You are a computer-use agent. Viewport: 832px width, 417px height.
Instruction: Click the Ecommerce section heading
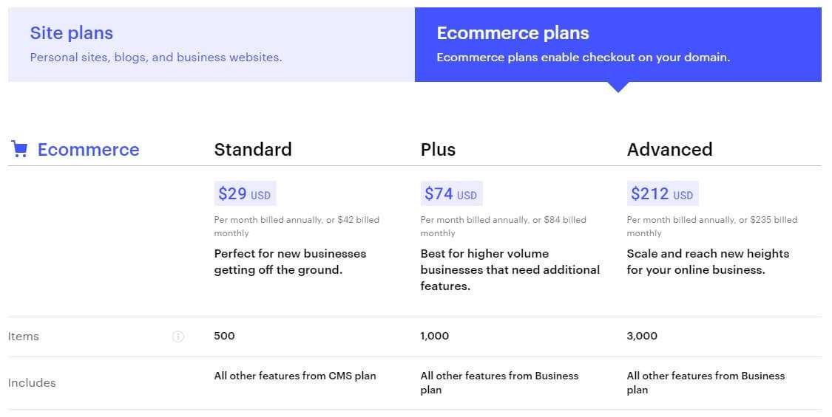88,149
